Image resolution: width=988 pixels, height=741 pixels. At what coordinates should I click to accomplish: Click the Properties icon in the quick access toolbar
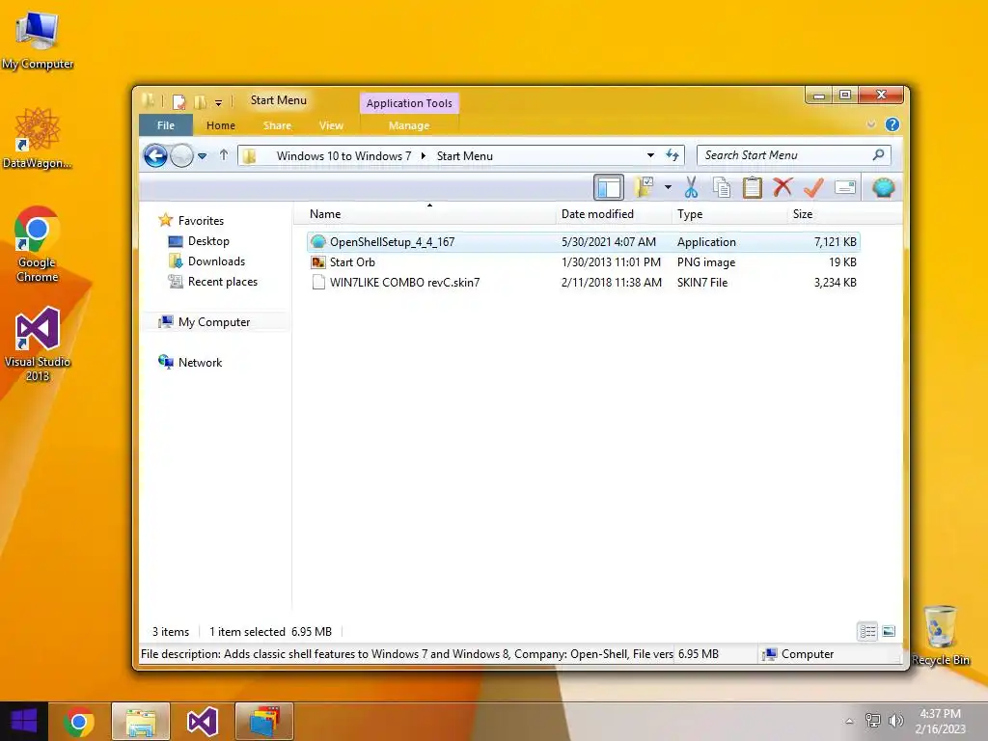[x=178, y=101]
